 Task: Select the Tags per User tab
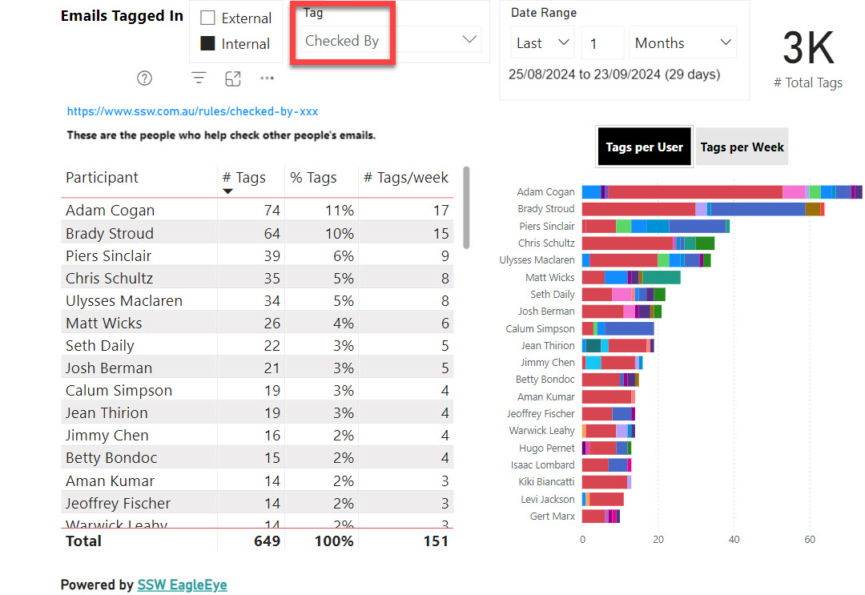644,147
